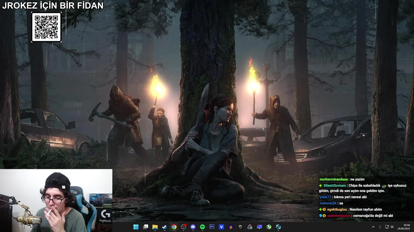Open Spotify from the taskbar
This screenshot has width=414, height=232.
(202, 227)
